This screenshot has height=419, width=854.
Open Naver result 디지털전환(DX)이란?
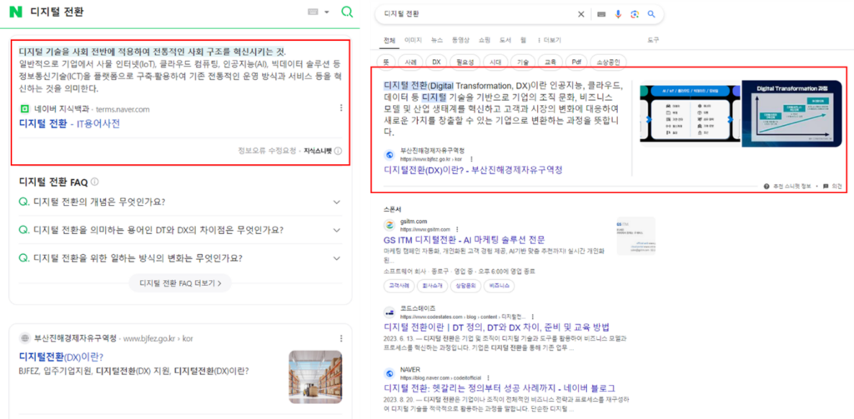[61, 357]
